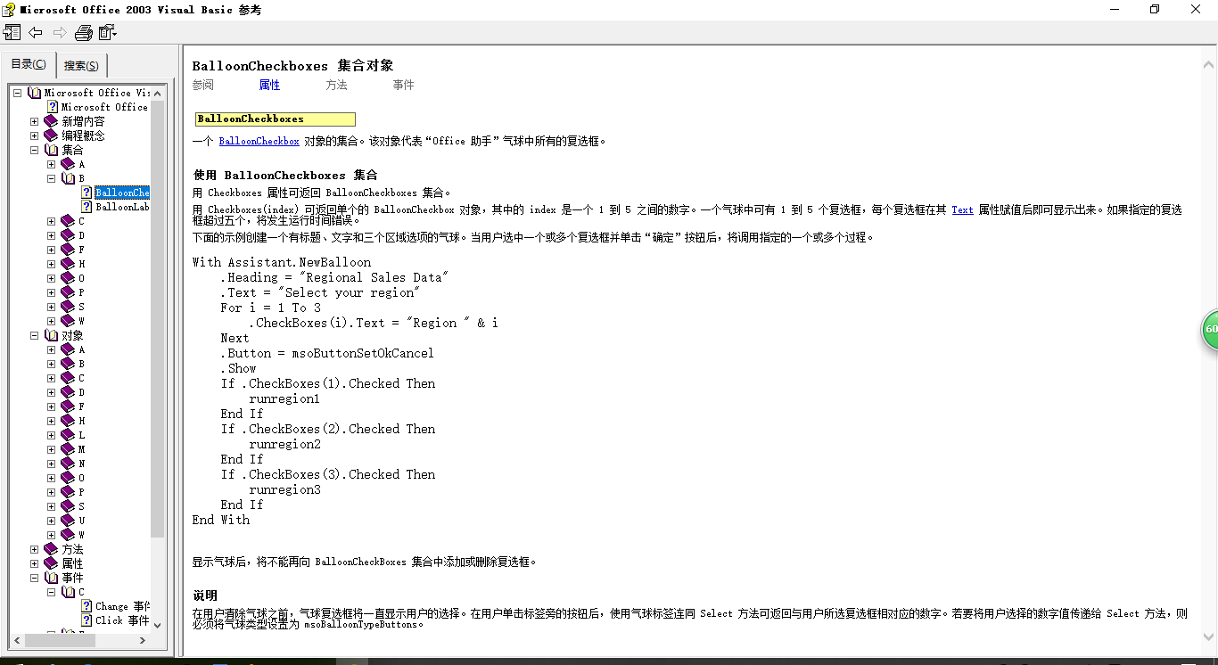Click the purple book icon next to 方法

50,548
